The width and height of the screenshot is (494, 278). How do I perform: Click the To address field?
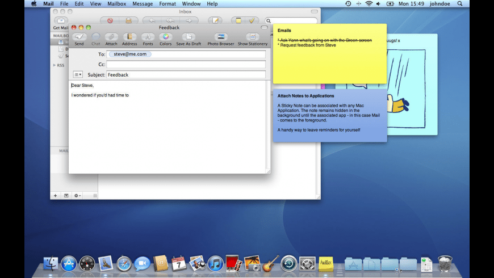coord(186,54)
